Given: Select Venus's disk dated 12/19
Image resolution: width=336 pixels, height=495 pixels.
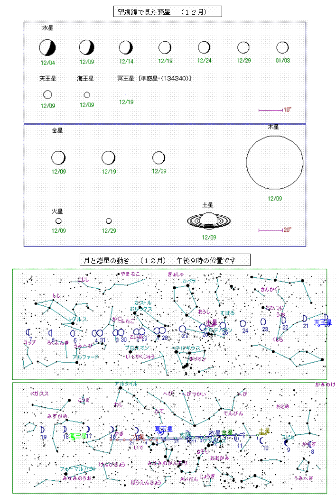Looking at the screenshot, I should 108,157.
